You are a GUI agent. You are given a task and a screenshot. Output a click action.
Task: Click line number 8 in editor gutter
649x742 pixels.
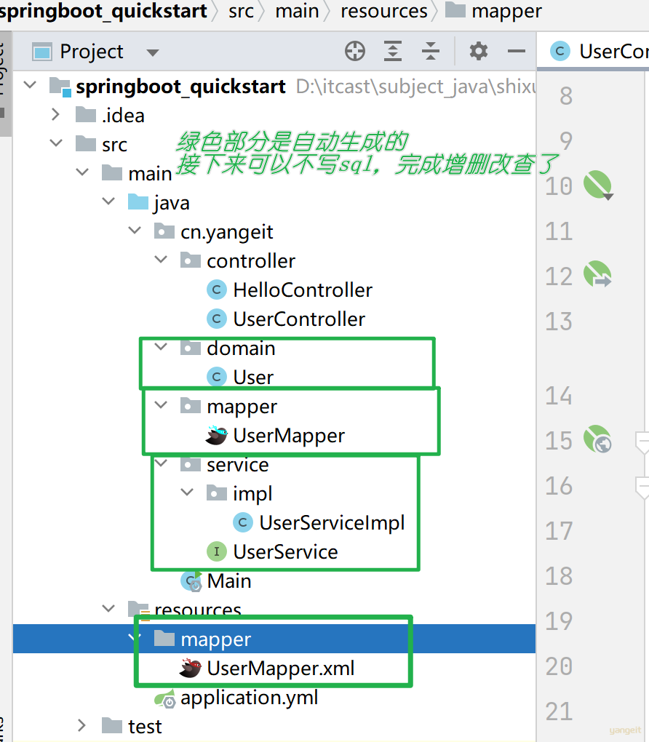click(x=565, y=95)
